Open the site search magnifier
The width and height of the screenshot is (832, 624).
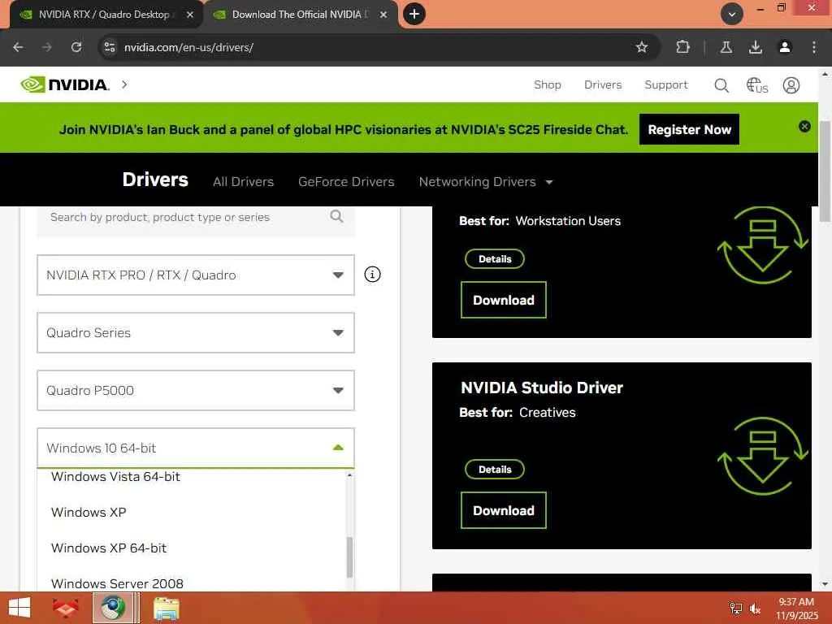721,85
